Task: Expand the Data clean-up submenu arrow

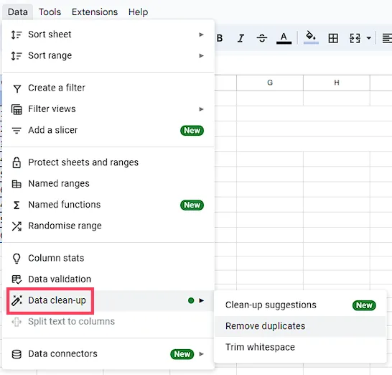Action: 201,300
